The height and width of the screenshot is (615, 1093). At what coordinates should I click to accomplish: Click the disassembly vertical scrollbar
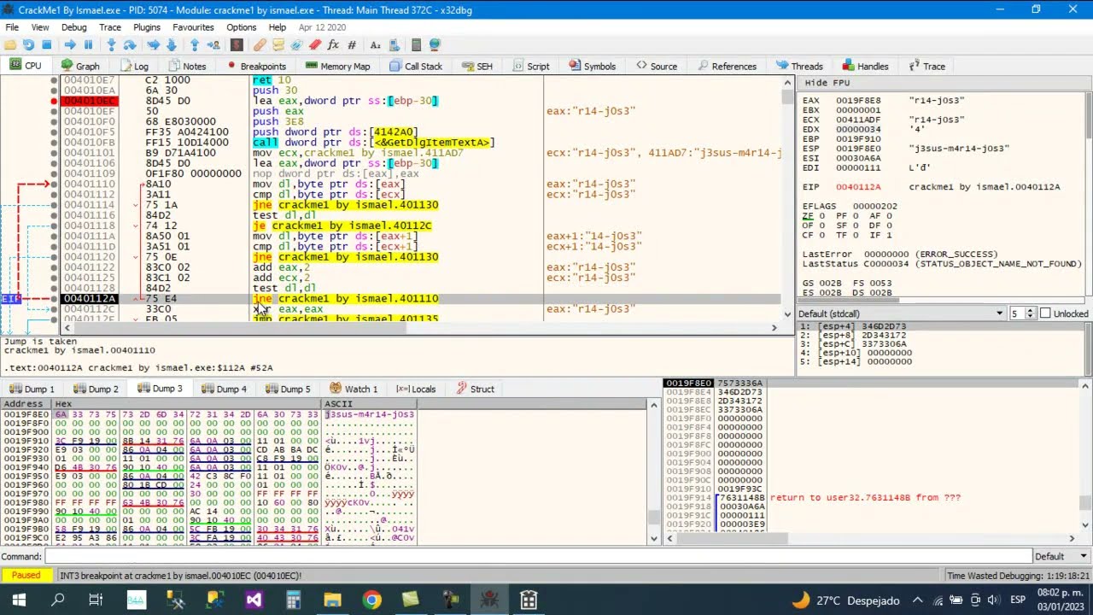click(x=787, y=198)
